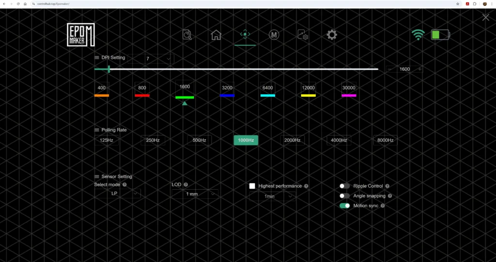This screenshot has width=496, height=262.
Task: Open the LOD 1 mm dropdown
Action: pos(195,194)
